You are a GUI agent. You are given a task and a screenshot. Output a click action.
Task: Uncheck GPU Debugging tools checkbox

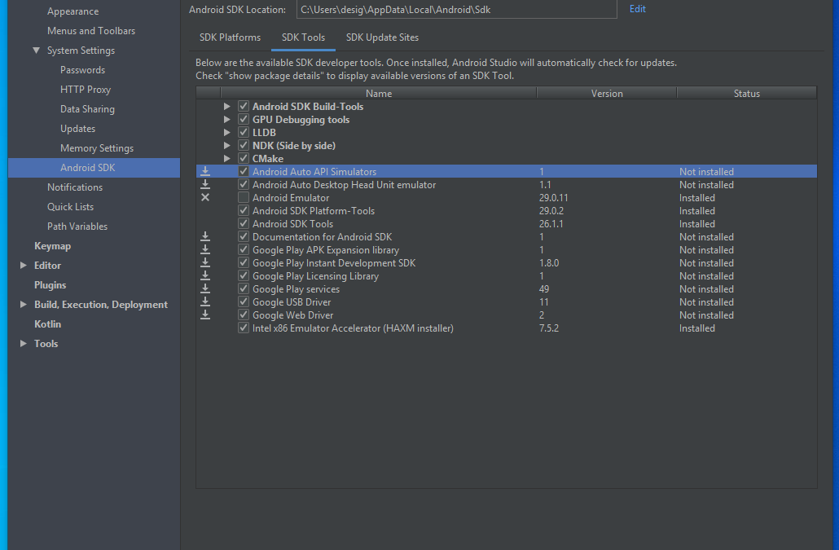tap(244, 119)
